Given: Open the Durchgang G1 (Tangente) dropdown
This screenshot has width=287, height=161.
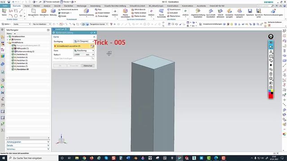Looking at the screenshot, I should 84,42.
